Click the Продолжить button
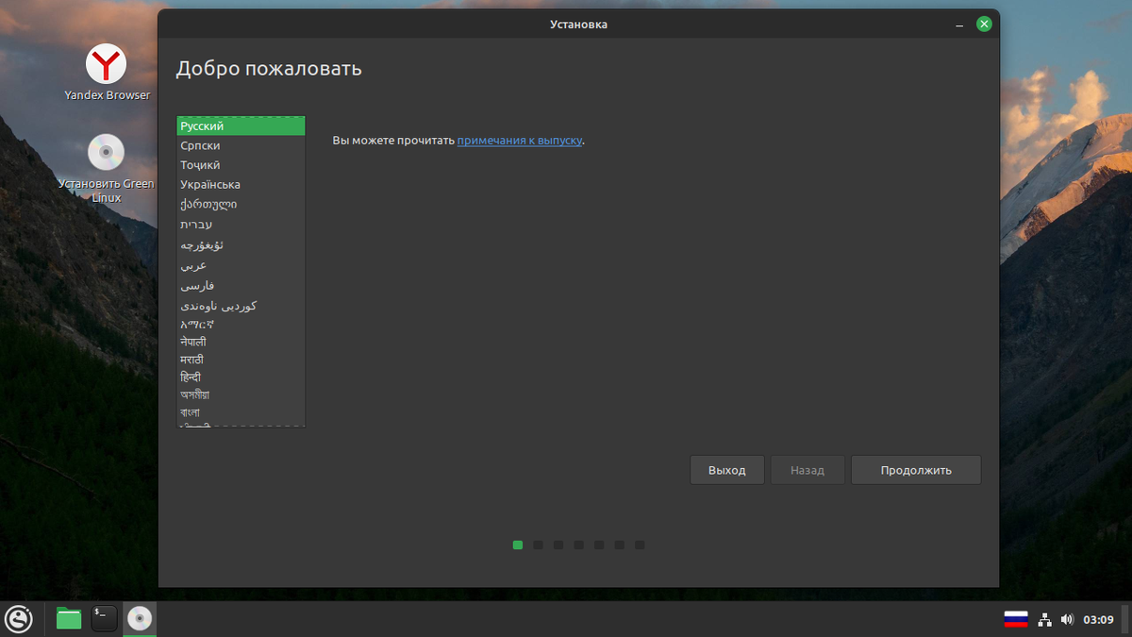The image size is (1132, 637). tap(916, 470)
